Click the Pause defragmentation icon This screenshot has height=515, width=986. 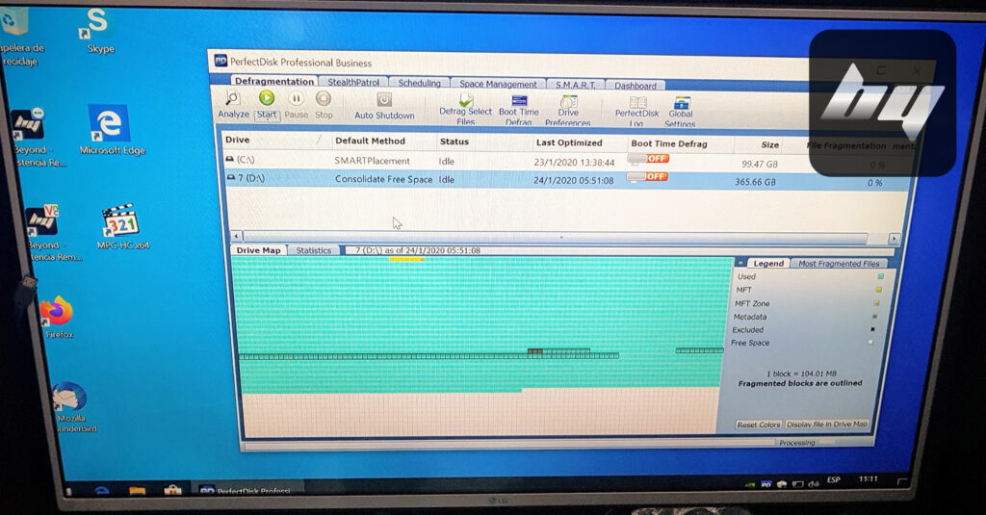coord(297,99)
